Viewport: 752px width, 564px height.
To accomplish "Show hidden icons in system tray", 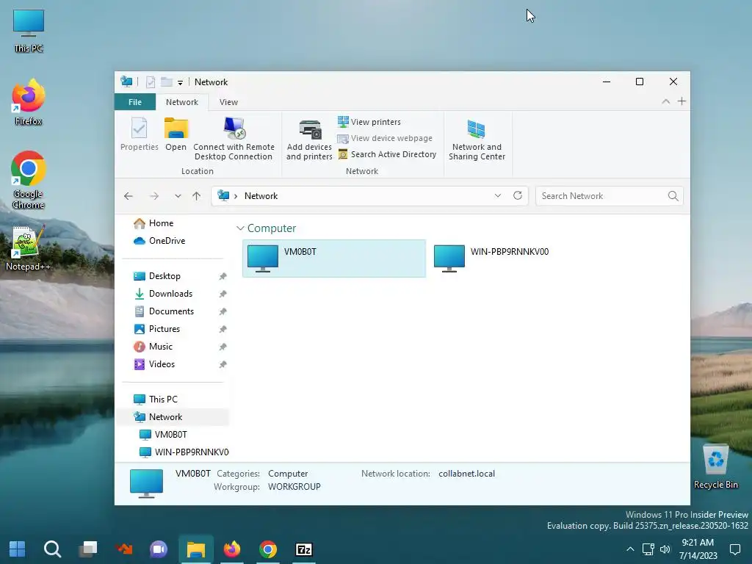I will coord(630,549).
